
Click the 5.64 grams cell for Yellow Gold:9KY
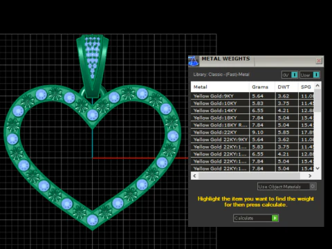coord(262,96)
